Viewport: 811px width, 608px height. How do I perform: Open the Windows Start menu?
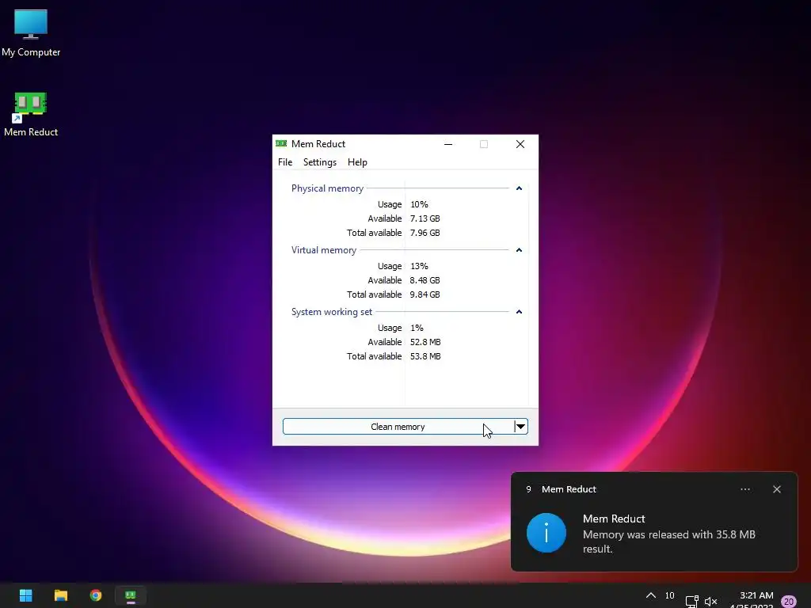pyautogui.click(x=25, y=595)
